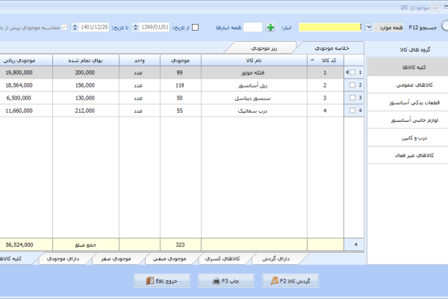Select the کلیه کالاها bottom tab
The image size is (448, 299).
click(x=13, y=259)
